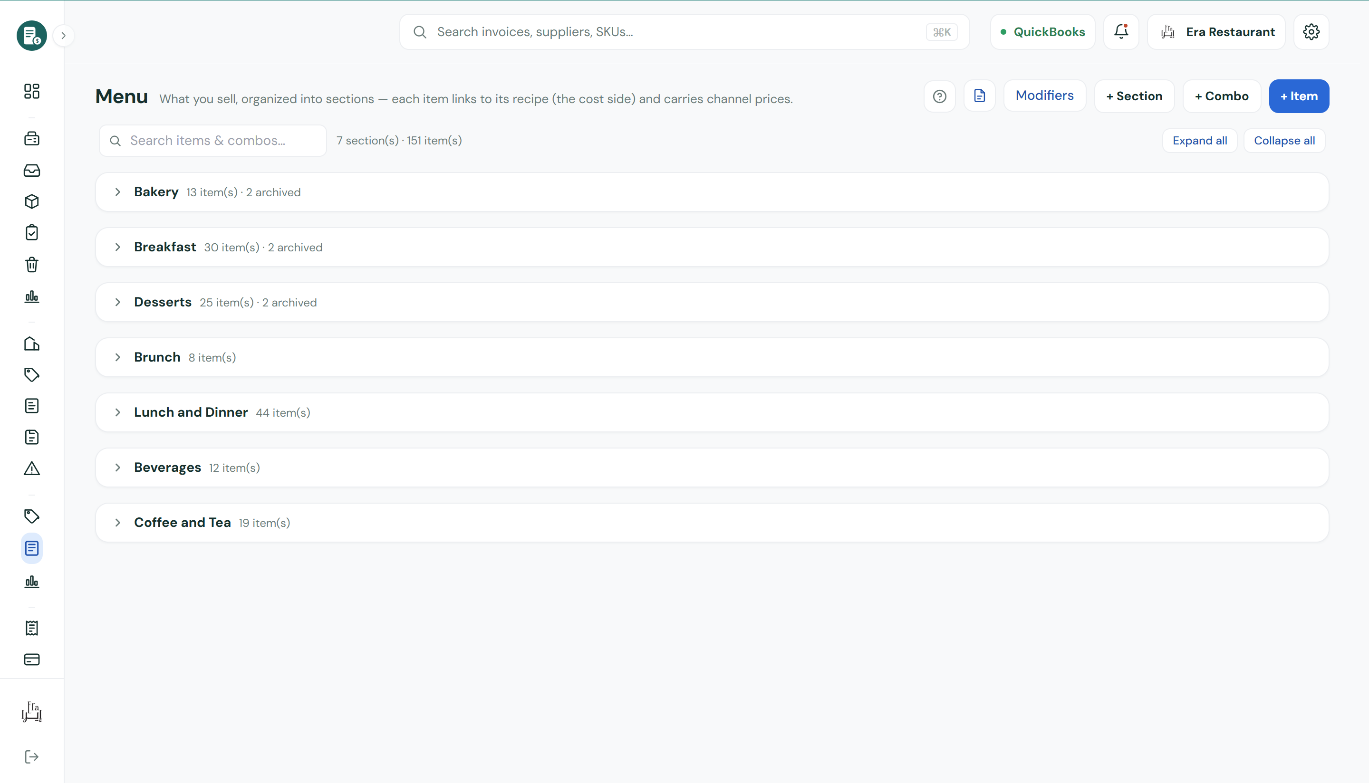The image size is (1369, 783).
Task: Click the blue + Item button
Action: tap(1299, 96)
